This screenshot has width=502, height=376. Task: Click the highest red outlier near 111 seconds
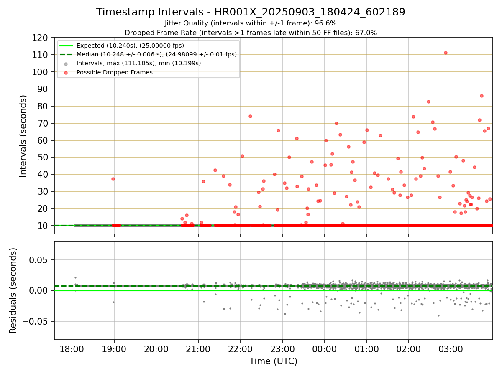coord(446,53)
